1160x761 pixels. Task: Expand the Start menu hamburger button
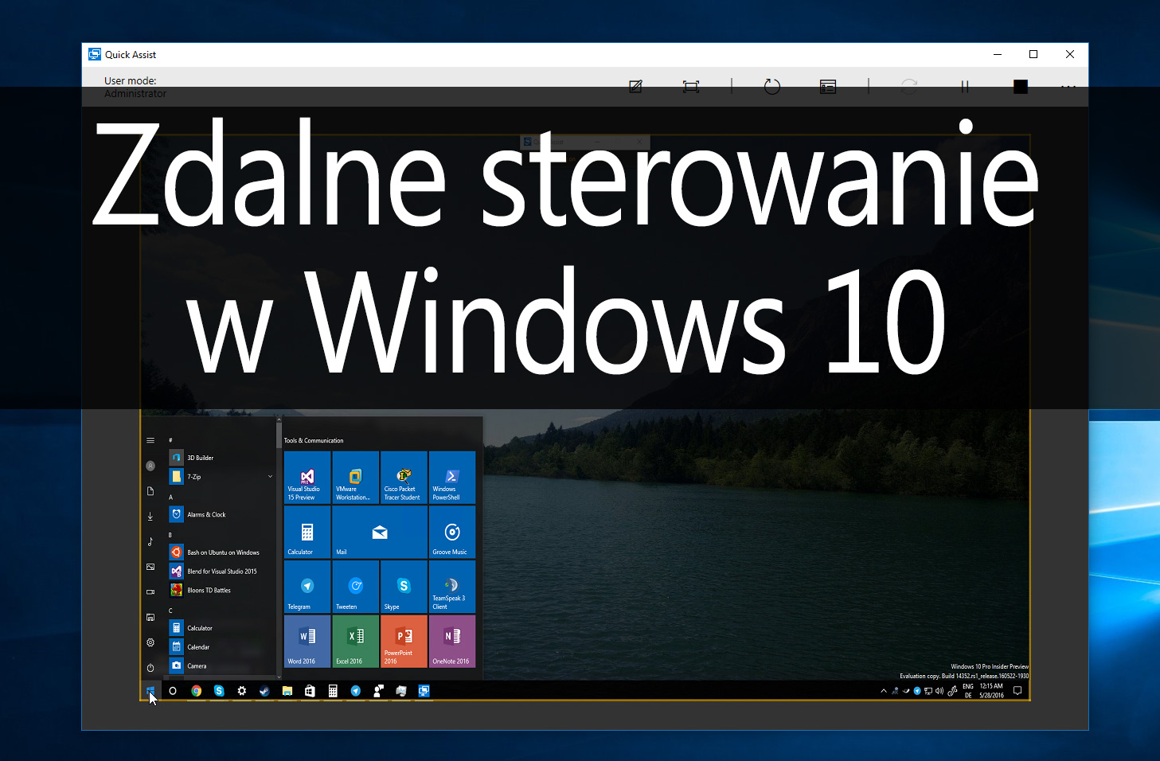coord(150,440)
